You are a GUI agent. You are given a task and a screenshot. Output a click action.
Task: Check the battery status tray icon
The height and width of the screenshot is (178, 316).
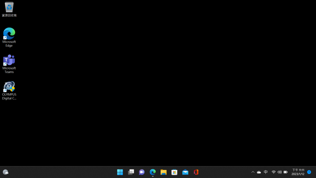[285, 172]
